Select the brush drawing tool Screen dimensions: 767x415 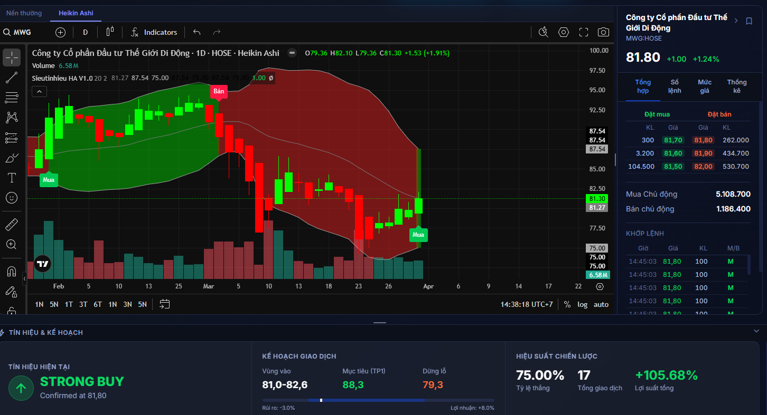click(12, 158)
